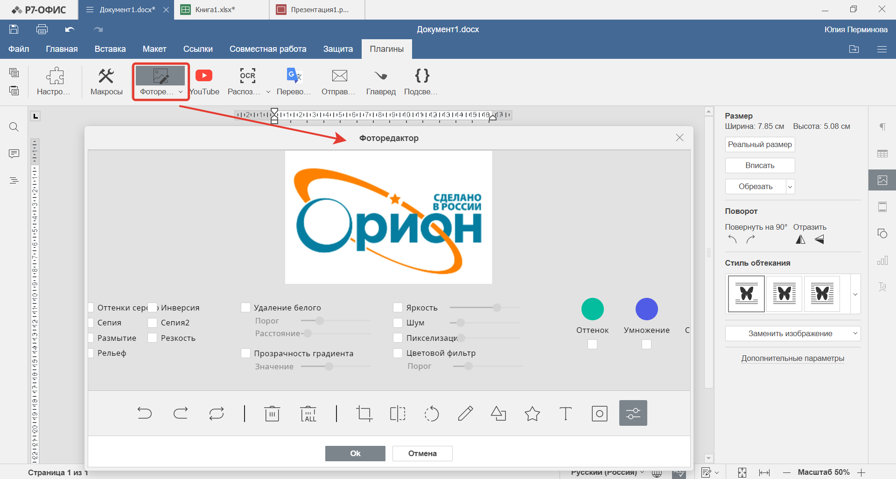Expand the OCR plugin dropdown arrow
896x479 pixels.
268,92
